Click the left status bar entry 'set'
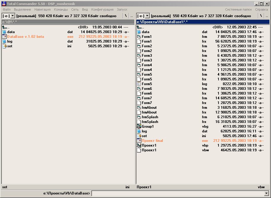The height and width of the screenshot is (198, 271). point(5,187)
